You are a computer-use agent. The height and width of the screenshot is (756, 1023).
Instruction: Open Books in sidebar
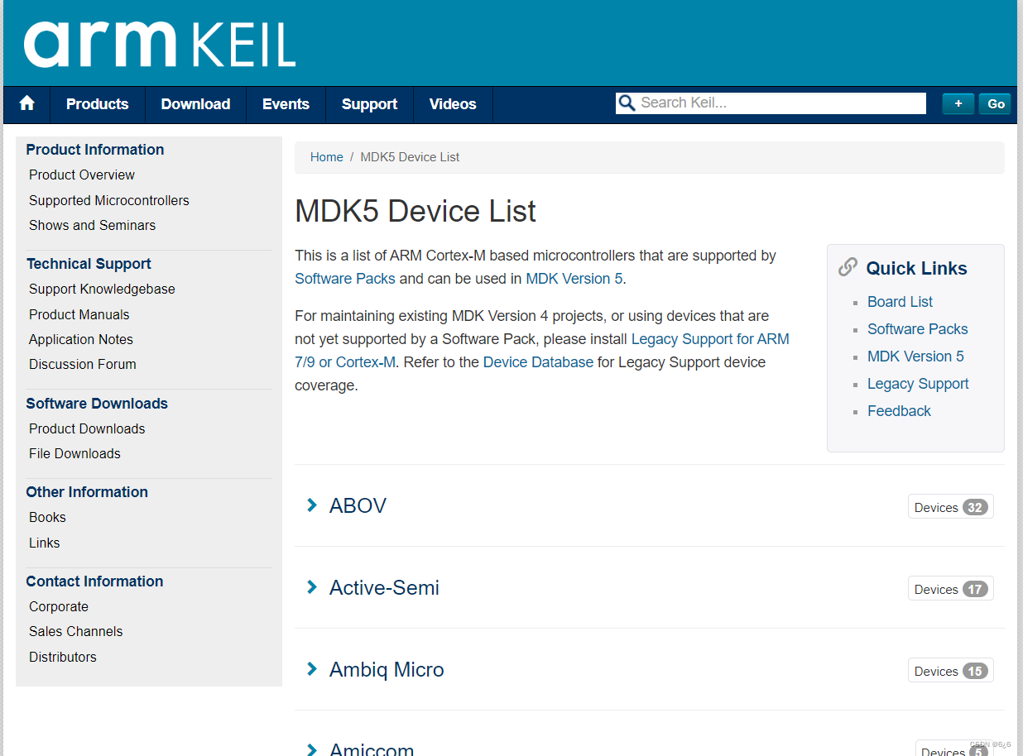pos(47,517)
